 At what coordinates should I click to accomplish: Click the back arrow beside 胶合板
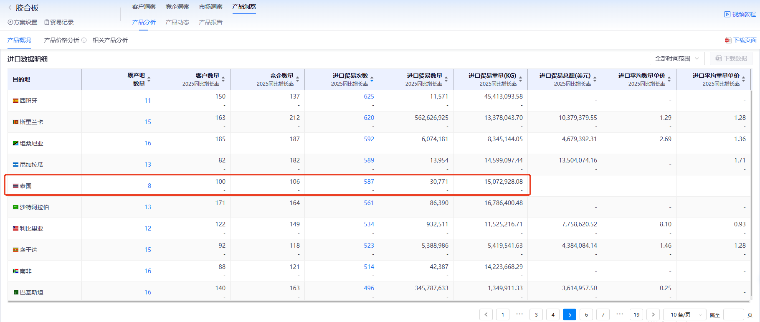tap(10, 8)
